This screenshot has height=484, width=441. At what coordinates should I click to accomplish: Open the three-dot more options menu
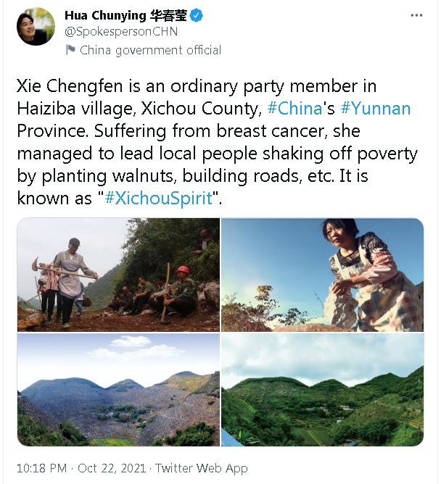(416, 15)
